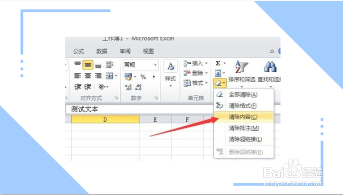Click the Bottom Align icon
This screenshot has width=343, height=195.
point(98,65)
